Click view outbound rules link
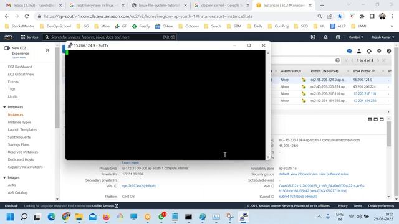The height and width of the screenshot is (224, 399). 334,174
